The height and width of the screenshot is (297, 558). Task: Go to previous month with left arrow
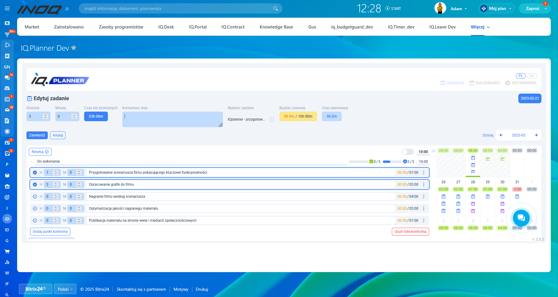[x=501, y=135]
